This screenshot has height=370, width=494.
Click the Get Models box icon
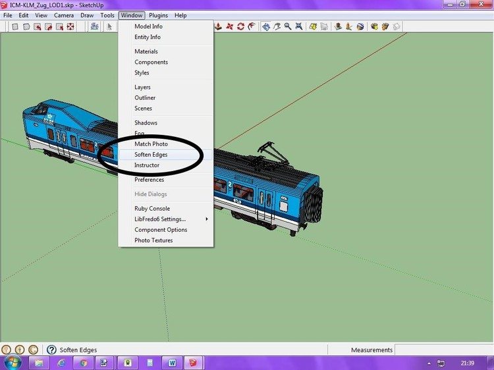tap(374, 26)
